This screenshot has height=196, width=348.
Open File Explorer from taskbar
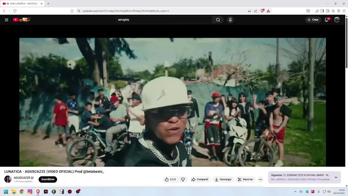point(14,192)
